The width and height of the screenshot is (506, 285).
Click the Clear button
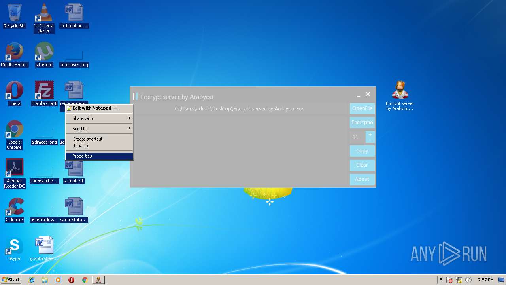pyautogui.click(x=362, y=165)
